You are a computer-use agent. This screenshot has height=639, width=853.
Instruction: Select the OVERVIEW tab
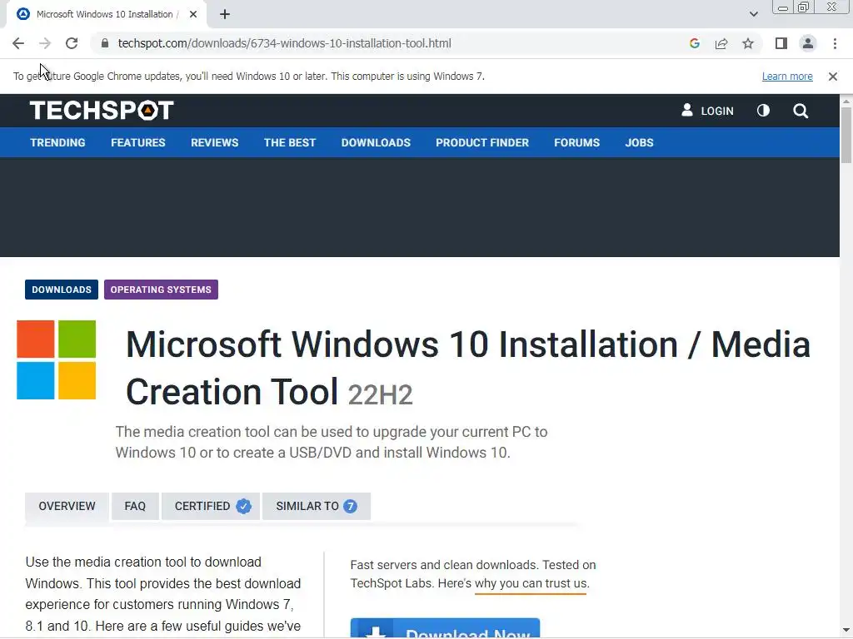pos(67,506)
